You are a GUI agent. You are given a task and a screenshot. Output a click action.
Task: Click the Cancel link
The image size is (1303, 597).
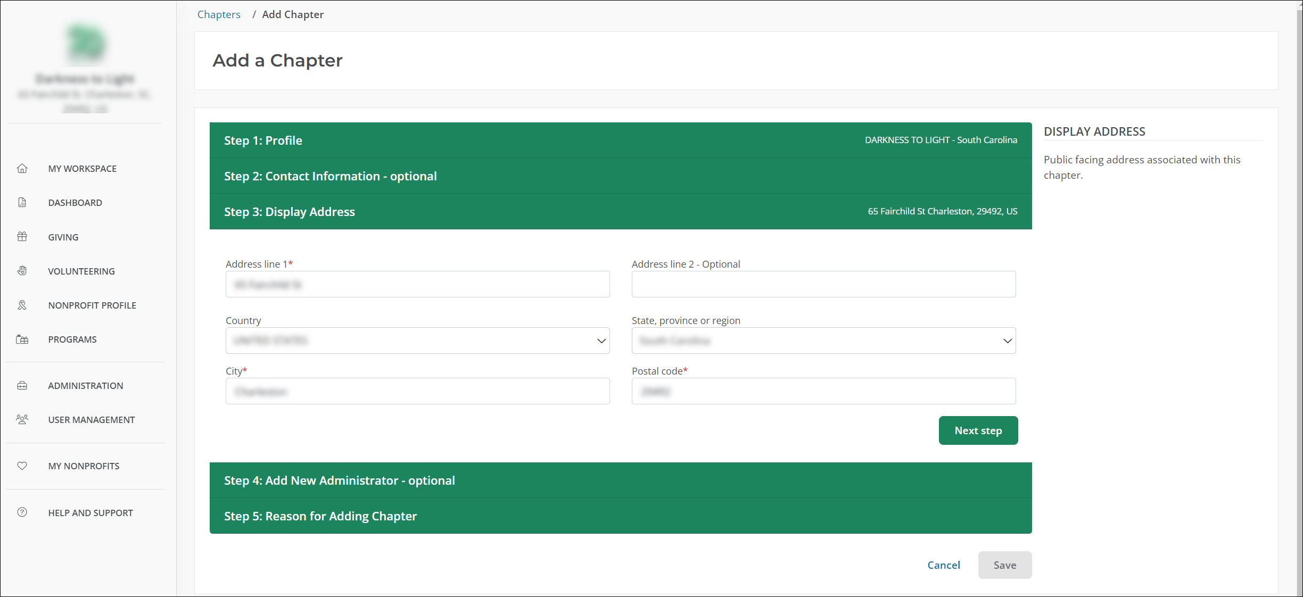coord(943,565)
